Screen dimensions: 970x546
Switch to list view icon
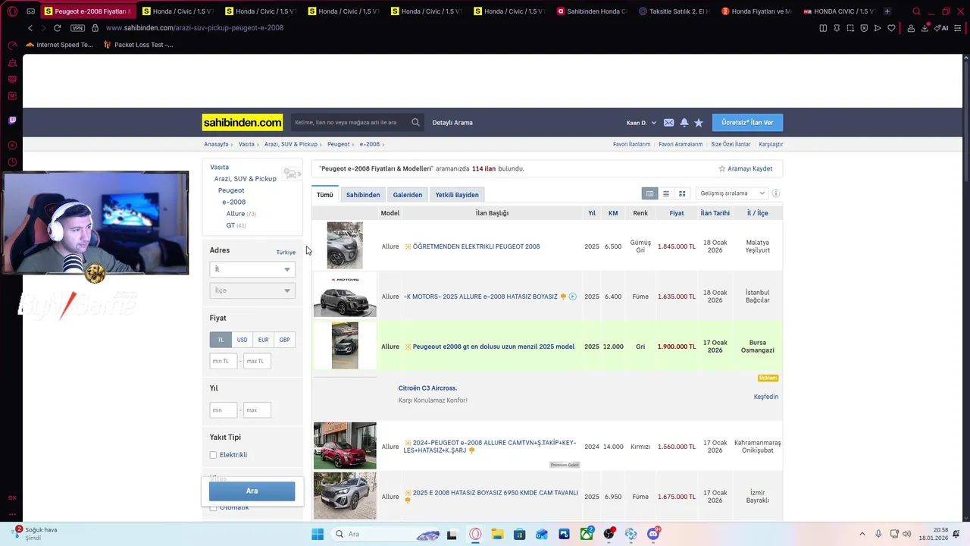[666, 193]
